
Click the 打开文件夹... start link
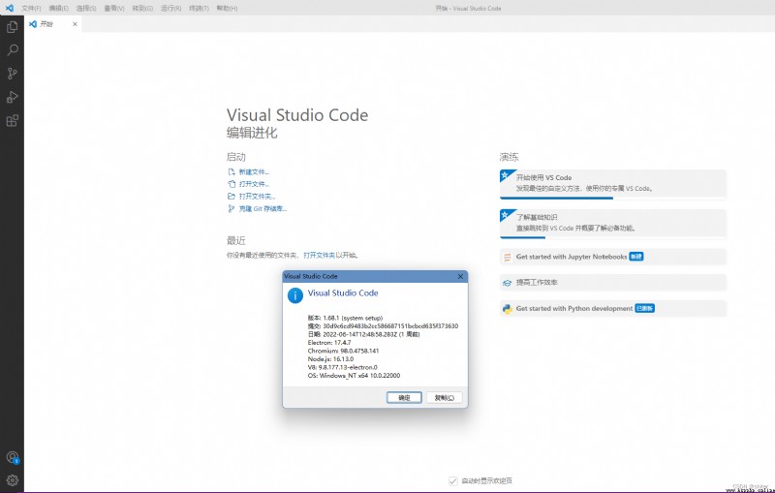tap(257, 196)
